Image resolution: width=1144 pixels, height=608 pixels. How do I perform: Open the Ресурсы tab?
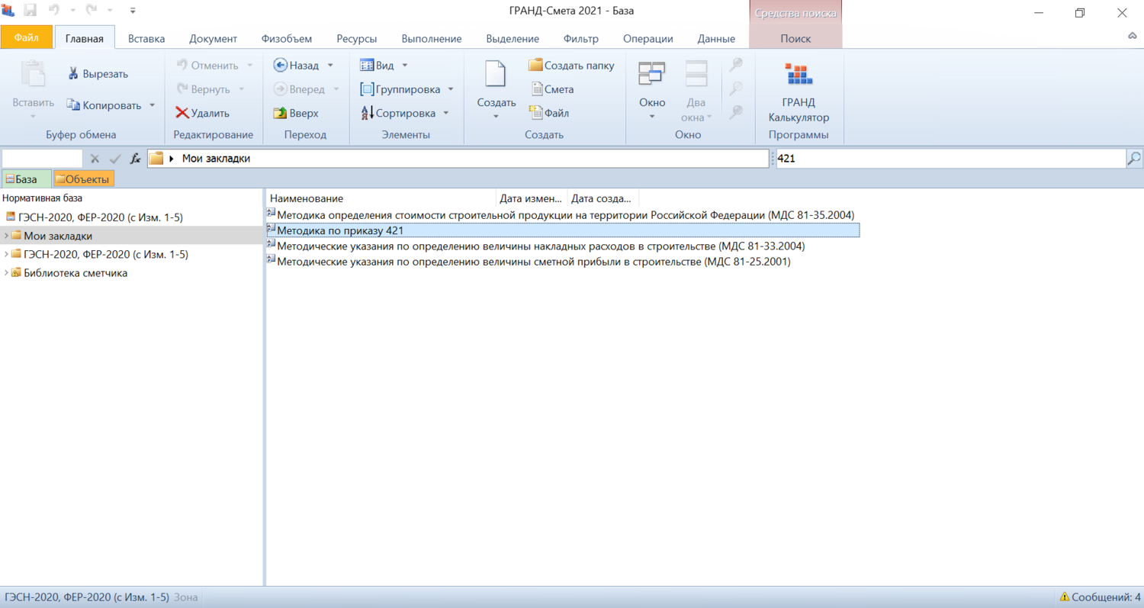click(357, 38)
